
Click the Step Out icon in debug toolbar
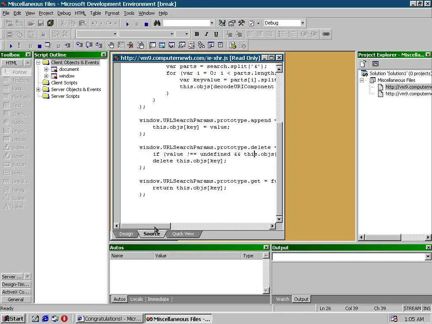99,45
